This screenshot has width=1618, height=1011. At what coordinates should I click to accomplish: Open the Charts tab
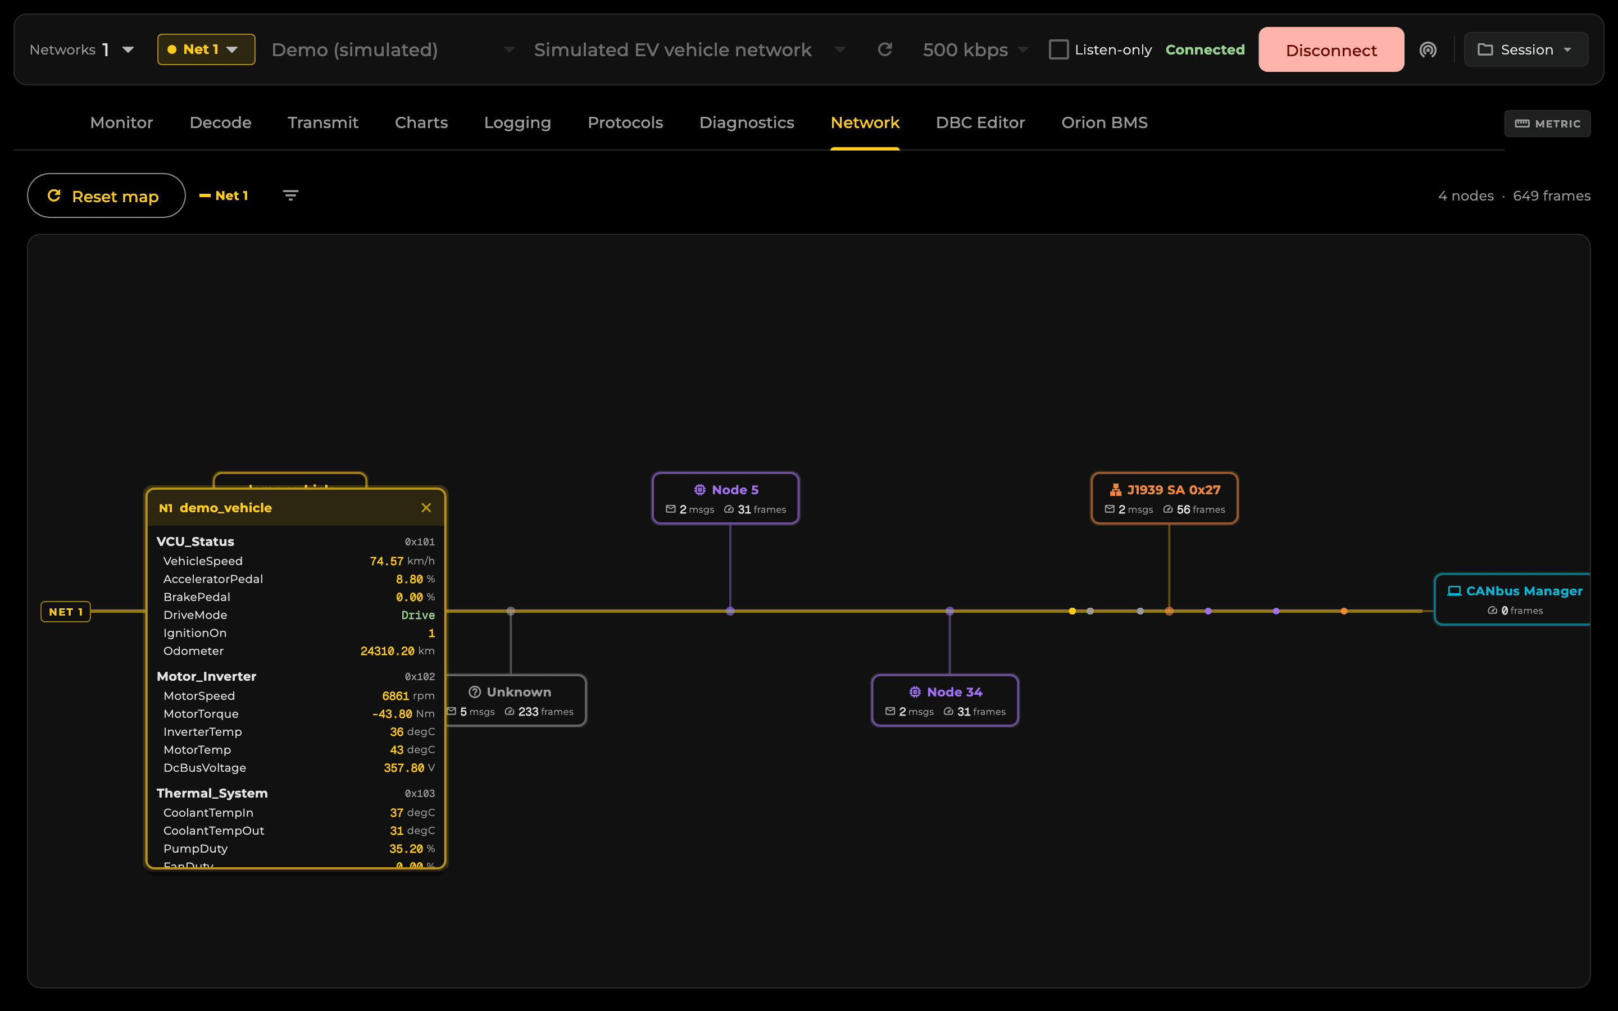421,123
